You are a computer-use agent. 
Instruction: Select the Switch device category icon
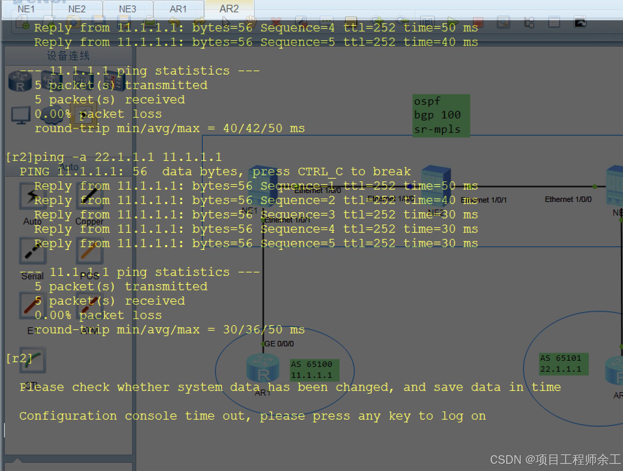51,81
